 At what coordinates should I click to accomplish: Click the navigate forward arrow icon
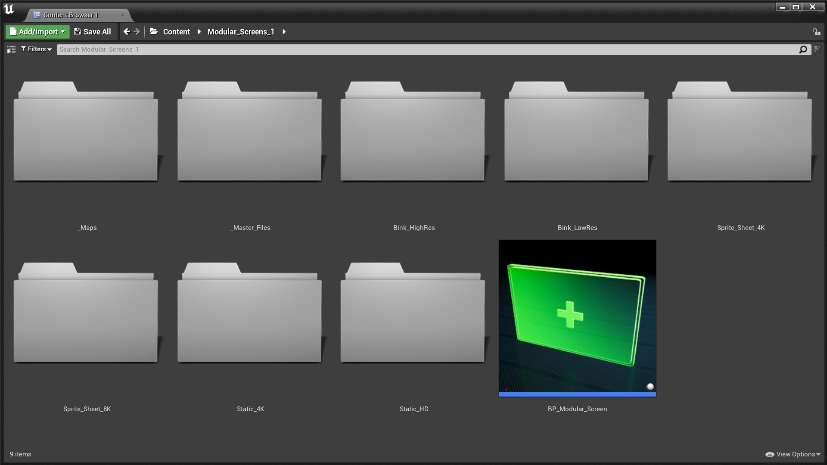click(136, 31)
